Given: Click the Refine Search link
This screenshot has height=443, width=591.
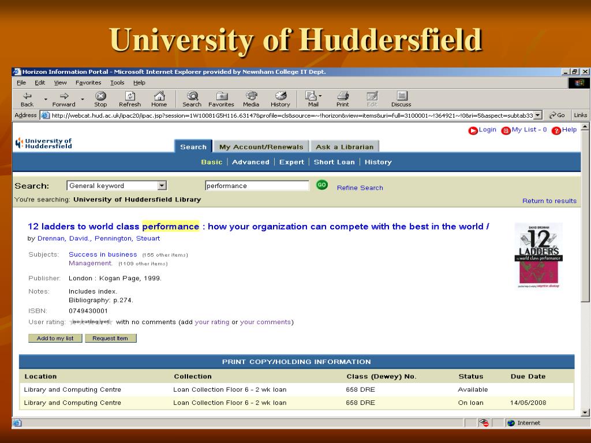Looking at the screenshot, I should (360, 187).
